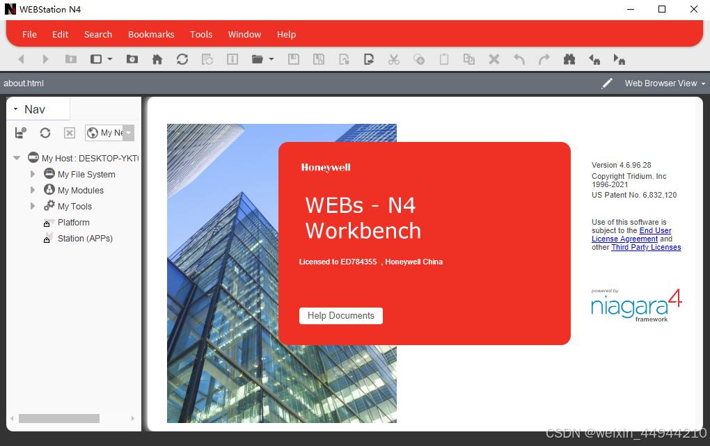This screenshot has height=446, width=710.
Task: Click the Forward navigation arrow
Action: tap(45, 59)
